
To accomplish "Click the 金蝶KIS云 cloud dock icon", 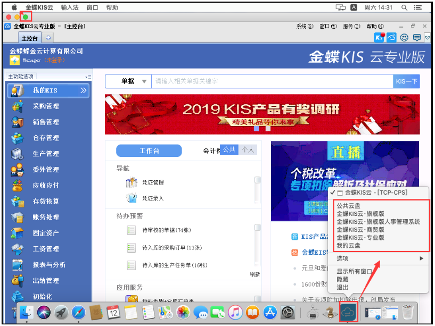I will coord(348,312).
